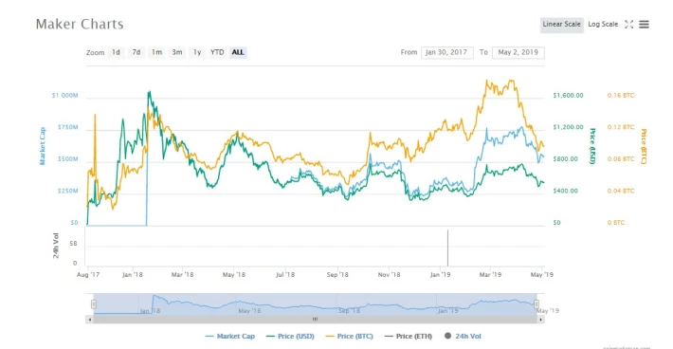Click the $500M market cap label
673x349 pixels.
[68, 159]
